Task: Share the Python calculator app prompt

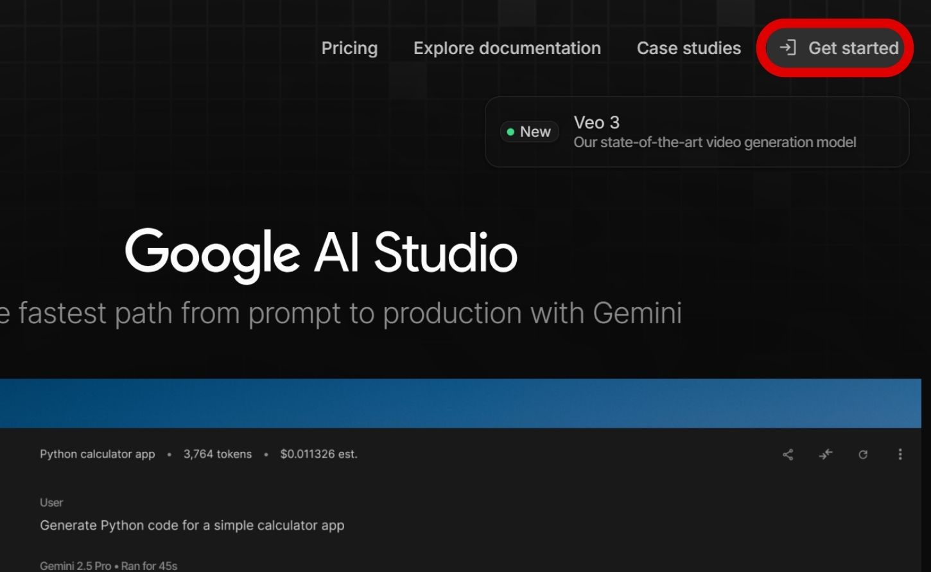Action: [788, 454]
